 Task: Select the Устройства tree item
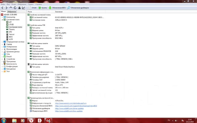(10, 59)
